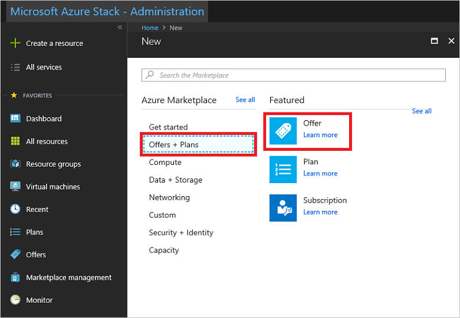This screenshot has width=460, height=318.
Task: Choose Security + Identity category
Action: (x=181, y=233)
